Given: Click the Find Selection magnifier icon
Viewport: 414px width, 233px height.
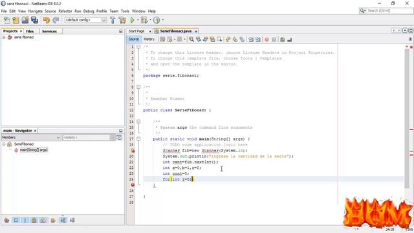Looking at the screenshot, I should click(191, 39).
